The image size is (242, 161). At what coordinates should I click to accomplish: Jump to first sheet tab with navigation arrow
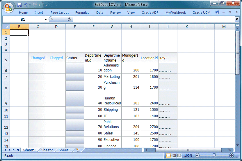pyautogui.click(x=5, y=150)
